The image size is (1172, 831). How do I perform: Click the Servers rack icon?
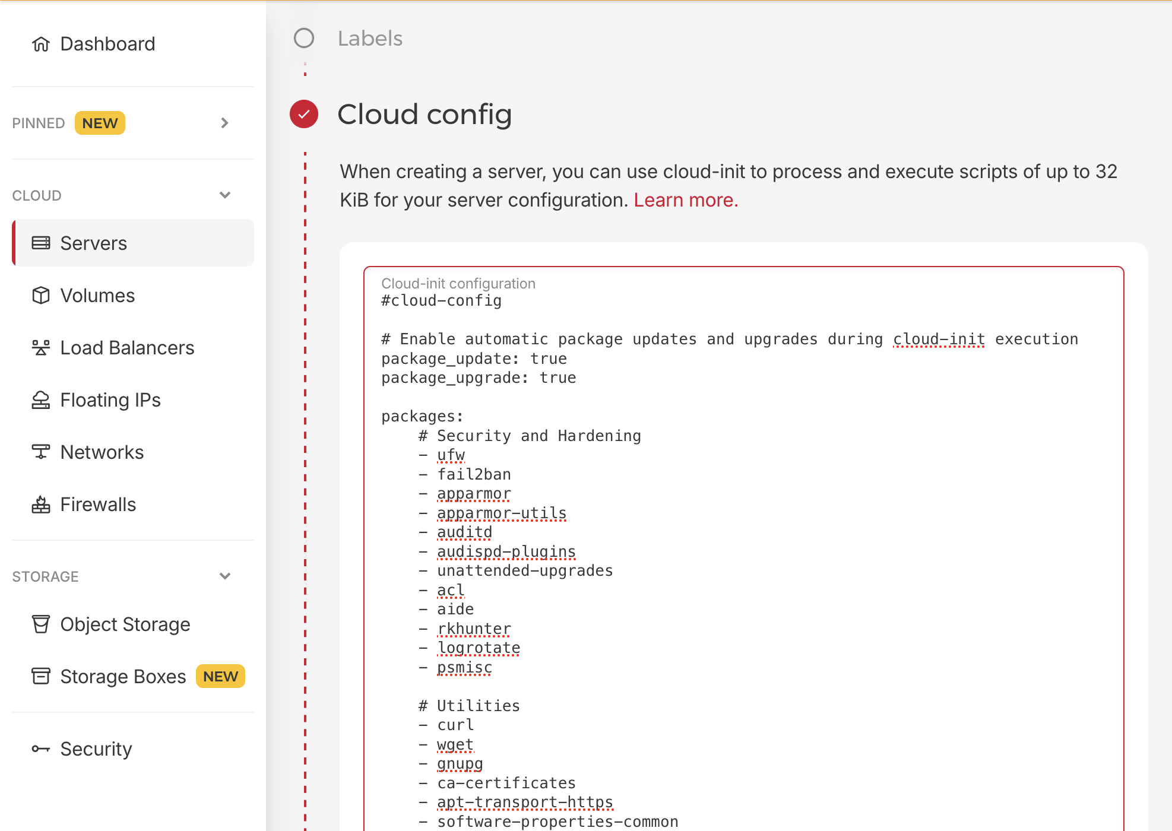pyautogui.click(x=41, y=243)
